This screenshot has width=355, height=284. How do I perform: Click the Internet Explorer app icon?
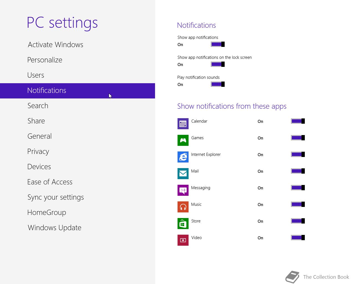coord(183,157)
